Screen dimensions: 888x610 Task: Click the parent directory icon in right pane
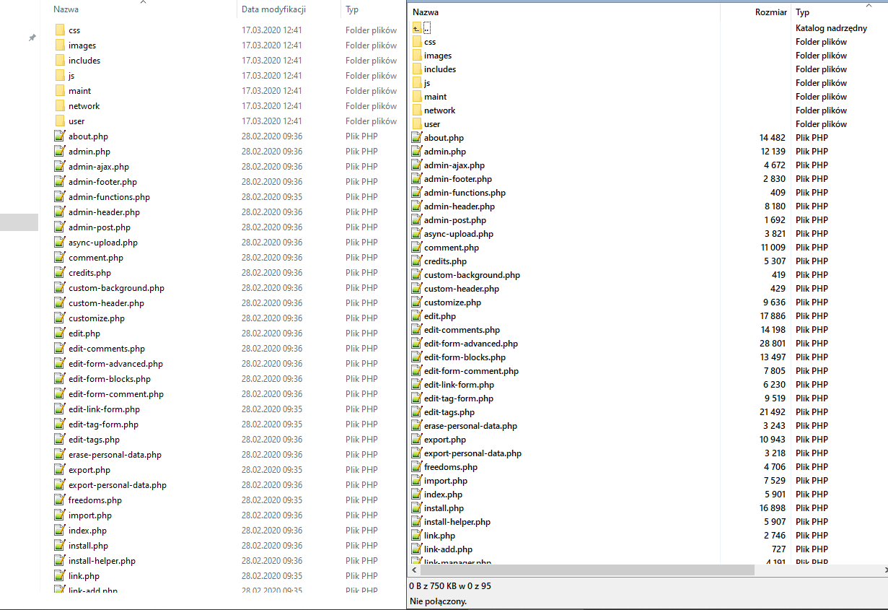[x=417, y=28]
